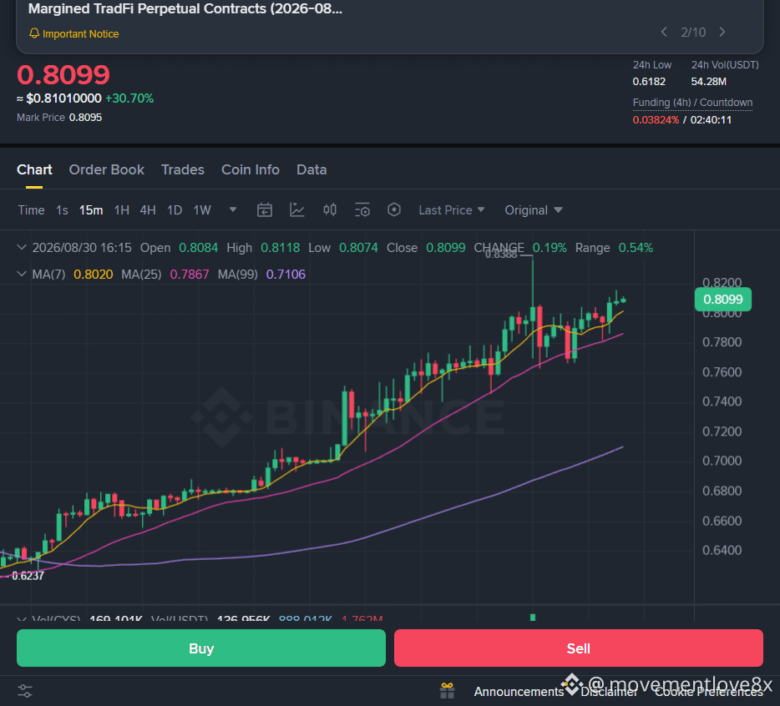Open the Data tab
Image resolution: width=780 pixels, height=706 pixels.
311,170
